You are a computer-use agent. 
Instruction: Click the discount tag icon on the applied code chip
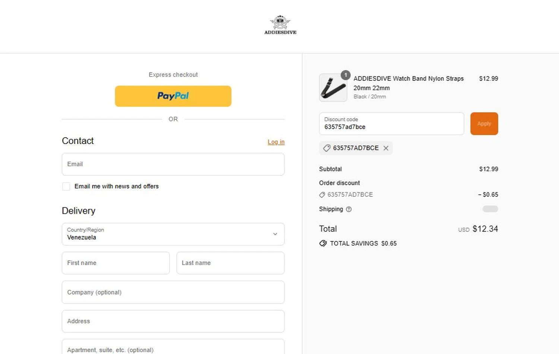[326, 148]
